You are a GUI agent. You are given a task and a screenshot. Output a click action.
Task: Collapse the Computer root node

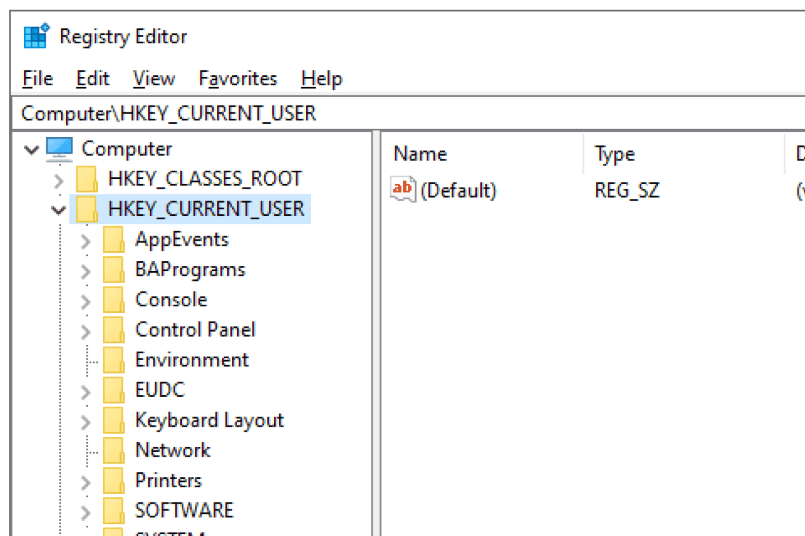coord(31,150)
